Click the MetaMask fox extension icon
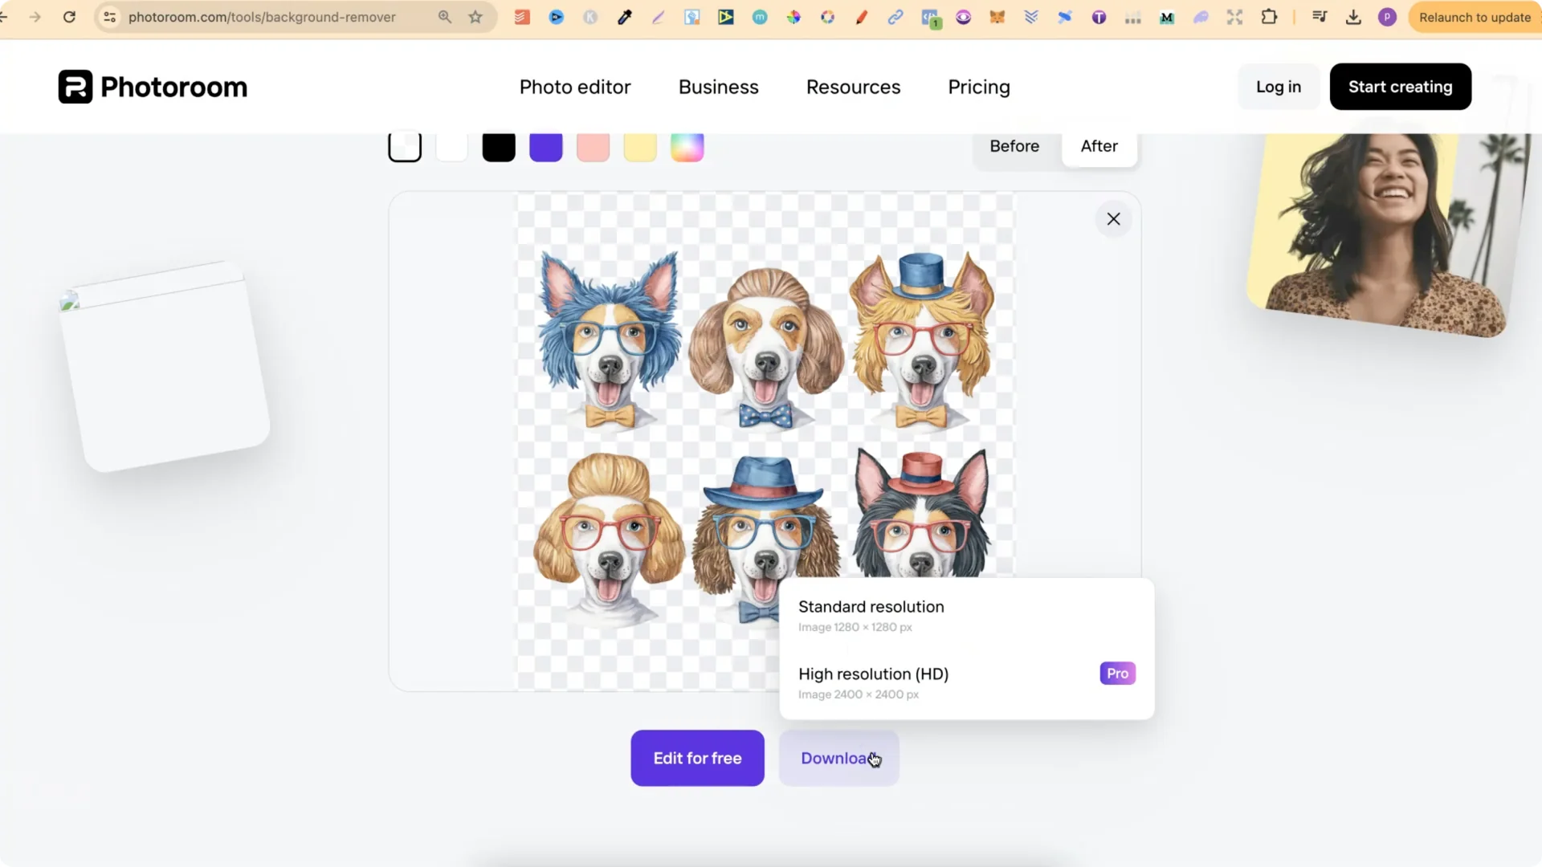The width and height of the screenshot is (1542, 867). click(998, 17)
